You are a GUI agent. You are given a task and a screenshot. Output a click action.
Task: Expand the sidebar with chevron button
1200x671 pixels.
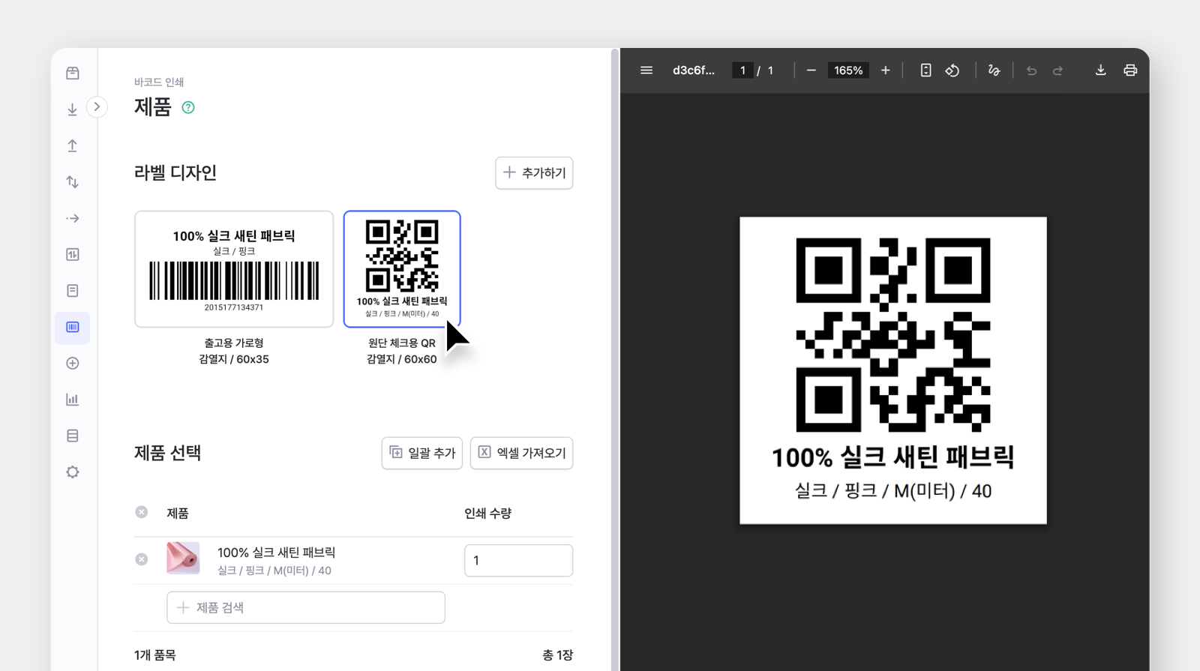tap(97, 106)
